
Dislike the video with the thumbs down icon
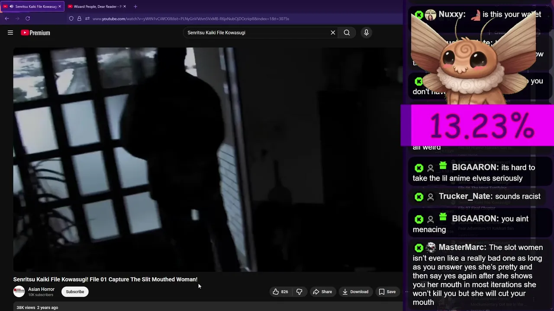[299, 292]
